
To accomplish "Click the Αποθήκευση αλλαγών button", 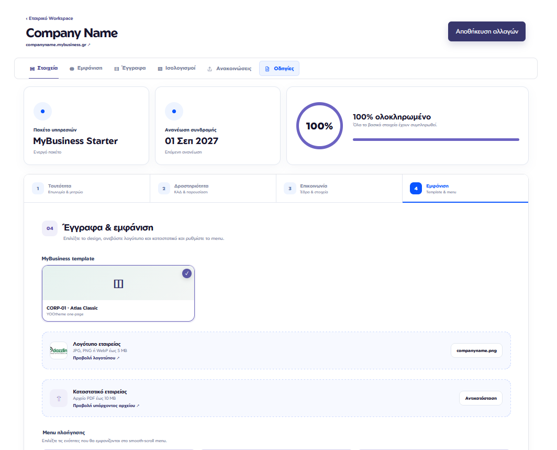I will pyautogui.click(x=487, y=31).
